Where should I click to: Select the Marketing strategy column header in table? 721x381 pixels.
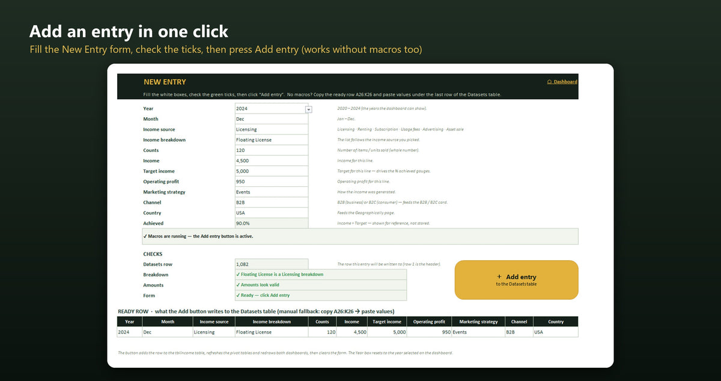pos(478,322)
